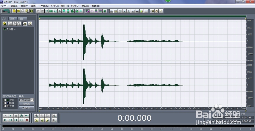Click the Pause button
This screenshot has height=131, width=255.
pyautogui.click(x=16, y=116)
